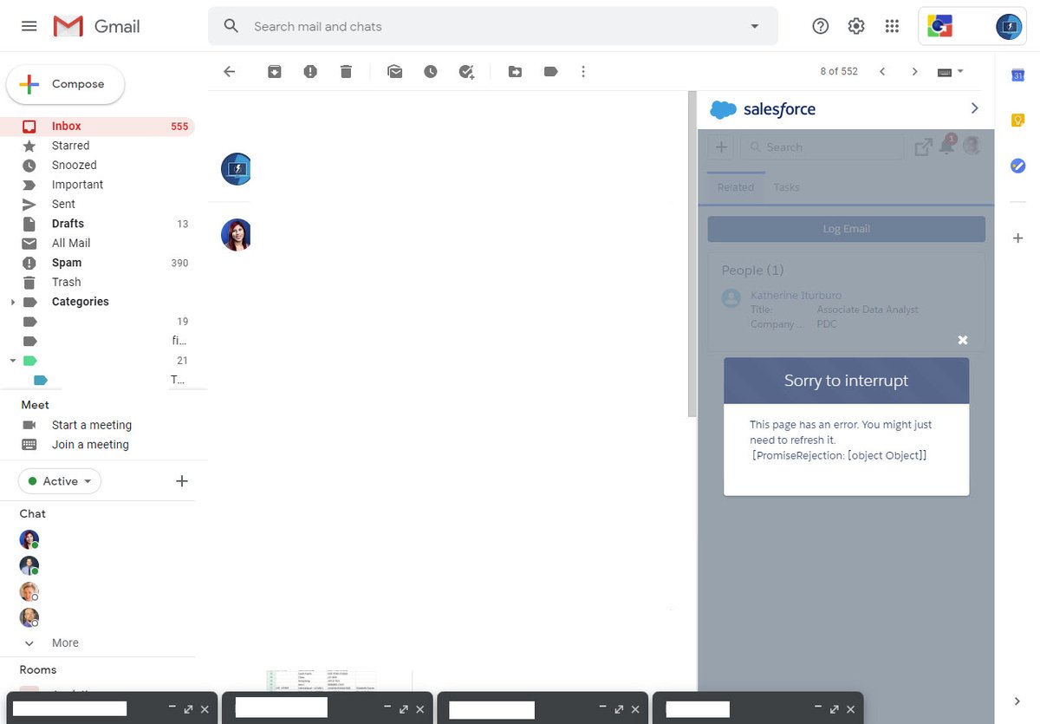The height and width of the screenshot is (724, 1040).
Task: Open Salesforce notifications bell
Action: click(946, 147)
